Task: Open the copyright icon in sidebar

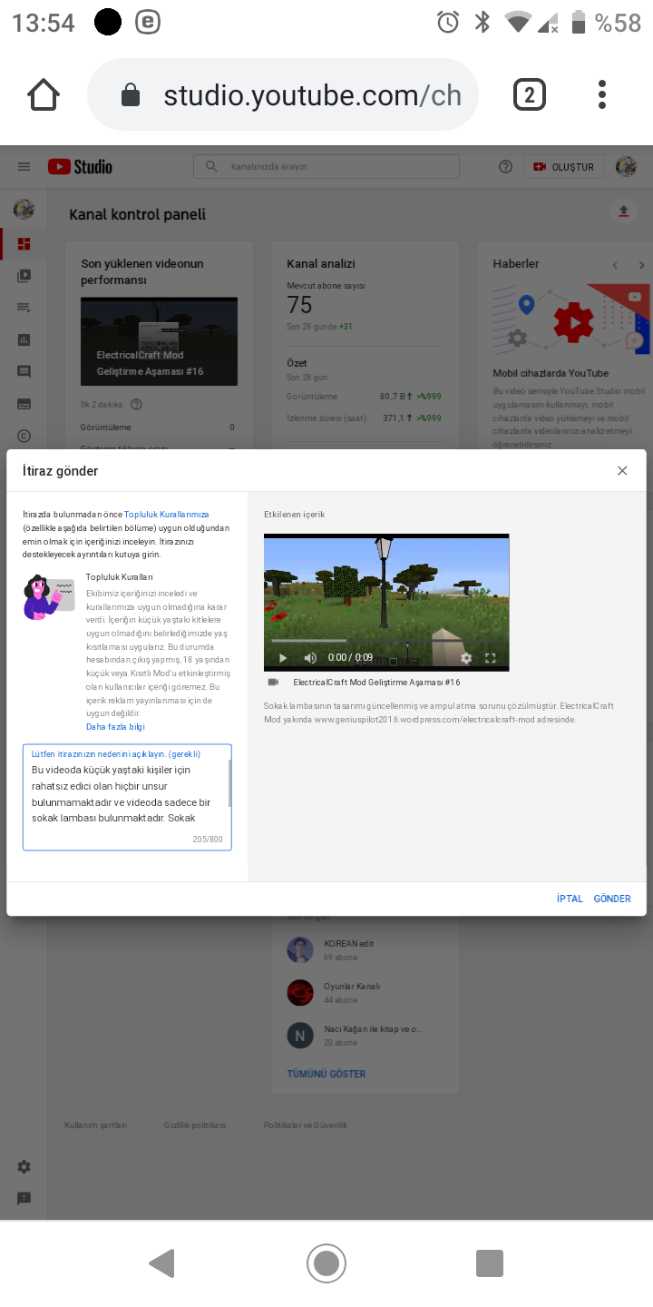Action: tap(24, 436)
